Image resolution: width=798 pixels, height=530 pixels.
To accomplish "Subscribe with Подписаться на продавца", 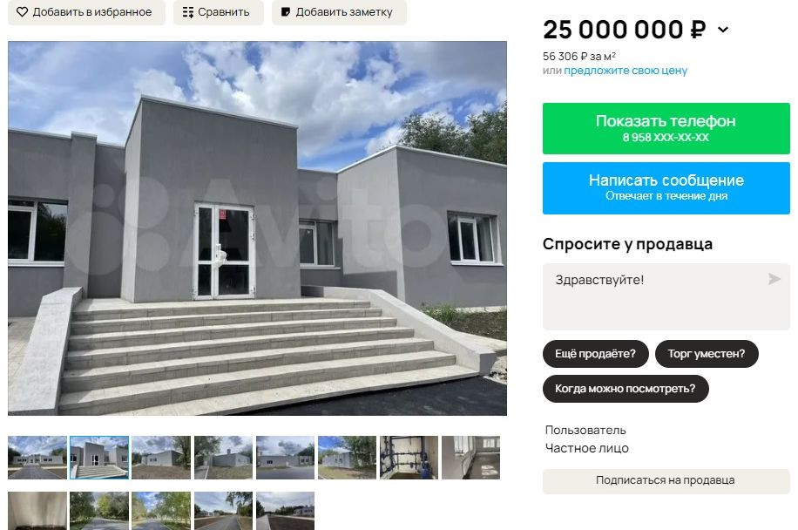I will [x=666, y=480].
